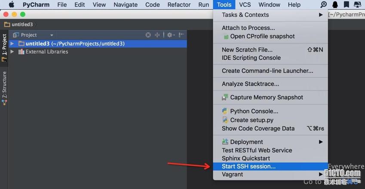Select the untitled3 project root row

(x=98, y=43)
